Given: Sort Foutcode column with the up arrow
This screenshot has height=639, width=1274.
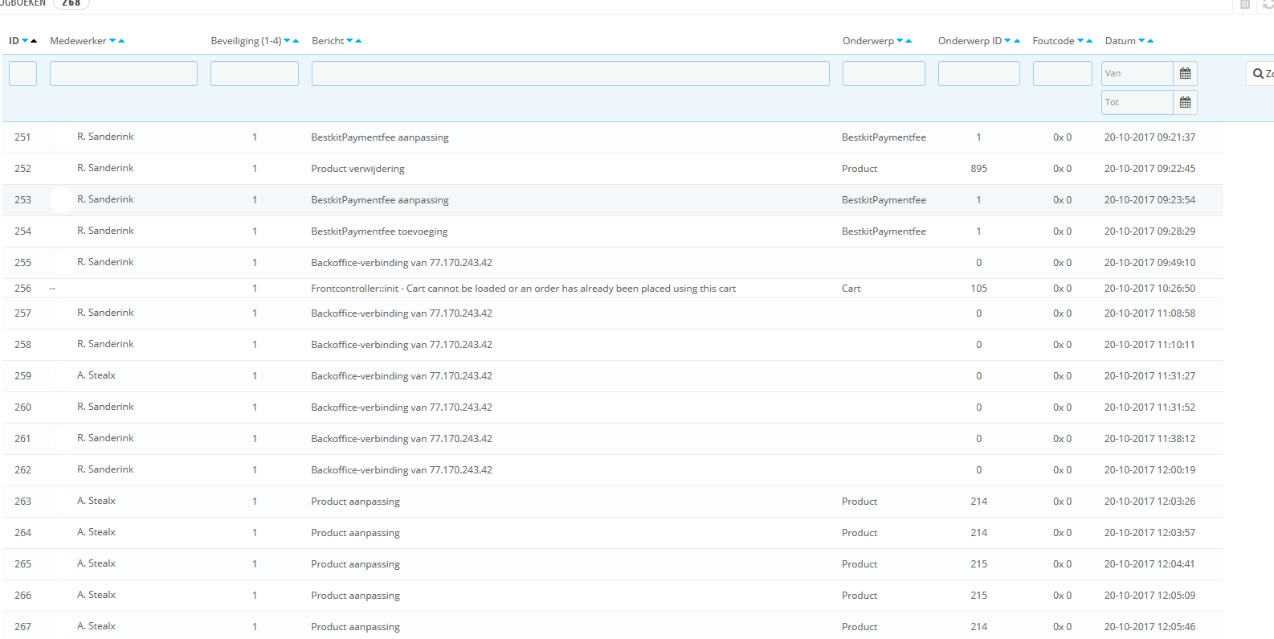Looking at the screenshot, I should [1089, 41].
